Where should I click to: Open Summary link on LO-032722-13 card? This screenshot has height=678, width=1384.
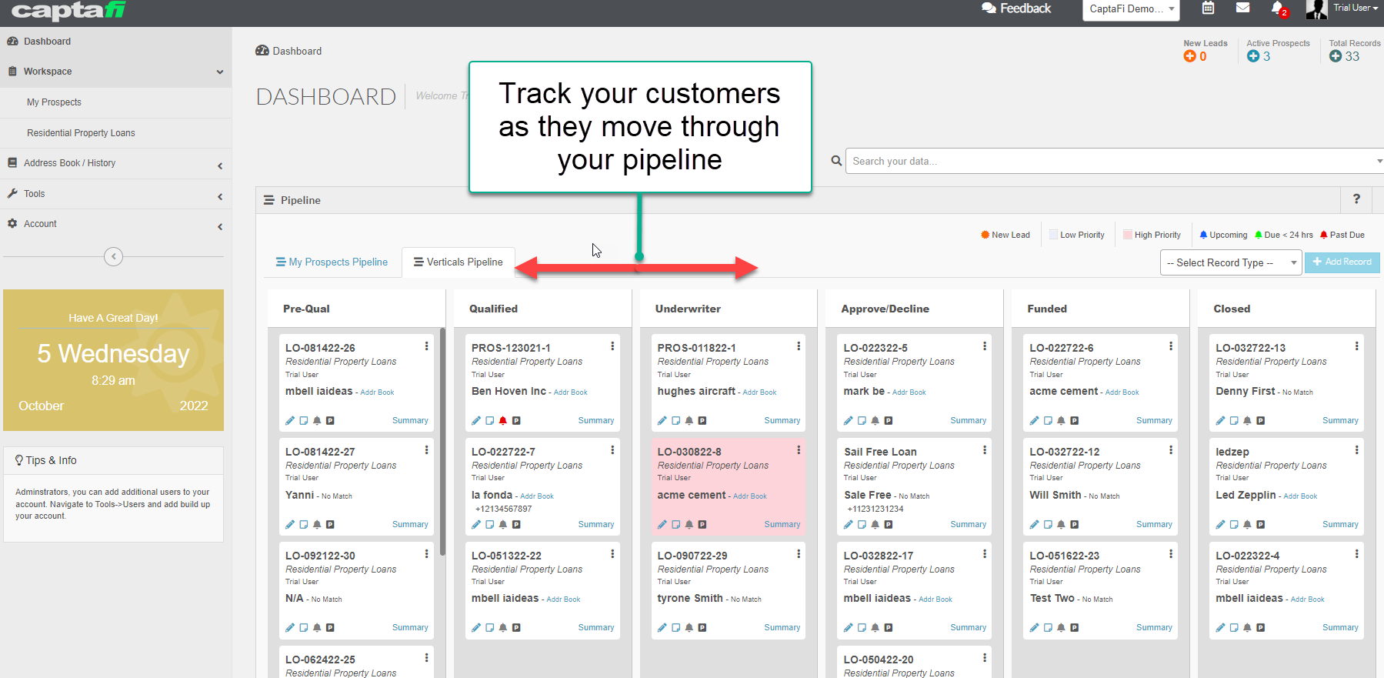[x=1339, y=421]
